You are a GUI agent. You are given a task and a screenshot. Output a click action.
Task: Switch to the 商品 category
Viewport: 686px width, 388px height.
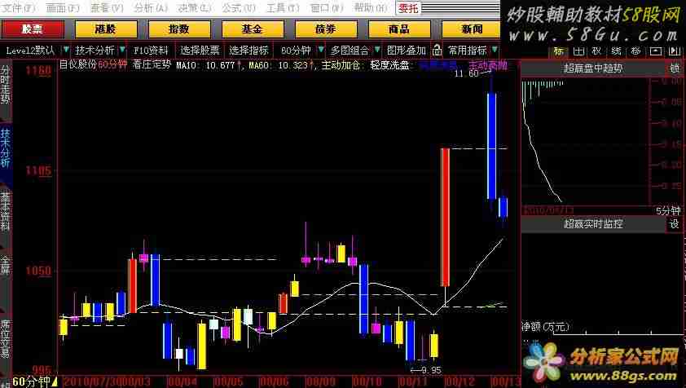coord(399,29)
